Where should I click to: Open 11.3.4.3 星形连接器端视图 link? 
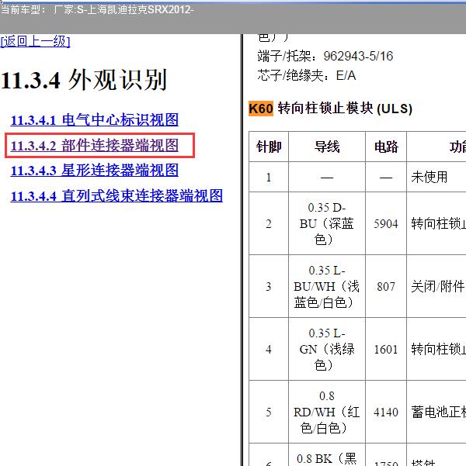tap(95, 171)
